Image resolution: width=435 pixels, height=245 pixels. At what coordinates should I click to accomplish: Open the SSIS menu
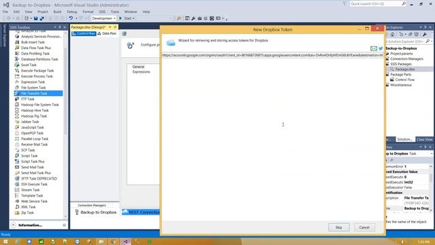click(103, 12)
